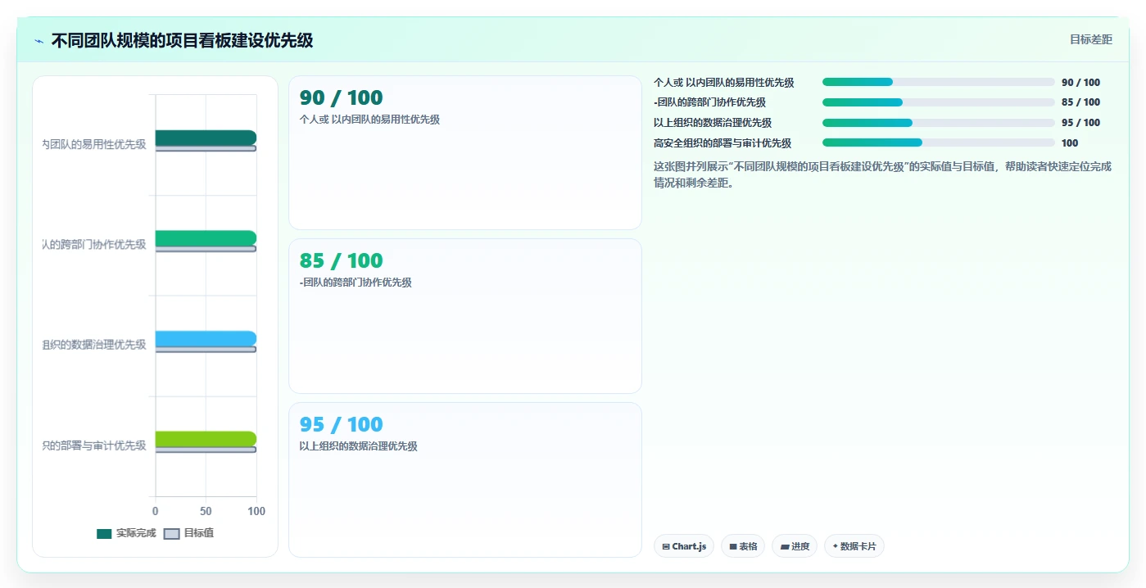Click the 95 / 100 progress row value
The height and width of the screenshot is (588, 1146).
[x=1080, y=123]
